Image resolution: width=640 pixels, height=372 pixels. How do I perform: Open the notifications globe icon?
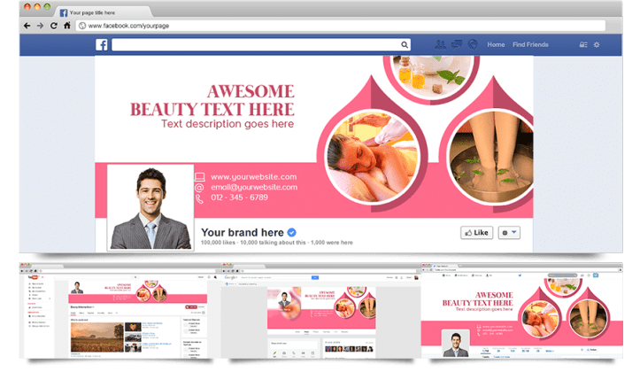473,45
